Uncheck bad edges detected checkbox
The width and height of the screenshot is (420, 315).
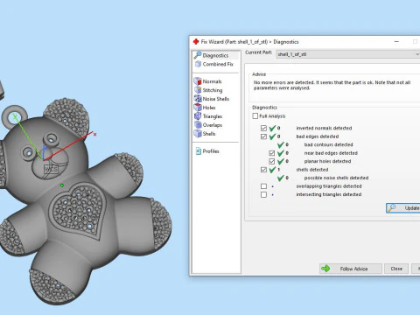[x=263, y=136]
